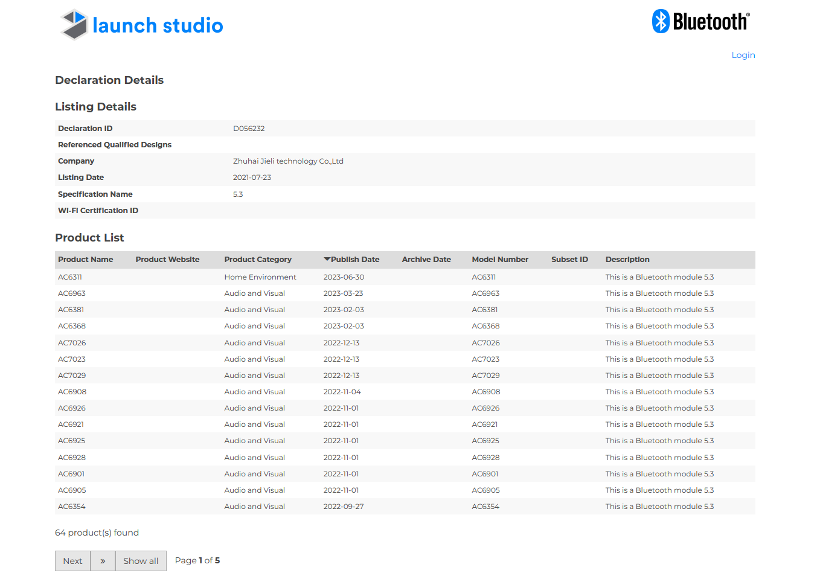Click Description column header
The width and height of the screenshot is (817, 573).
627,260
